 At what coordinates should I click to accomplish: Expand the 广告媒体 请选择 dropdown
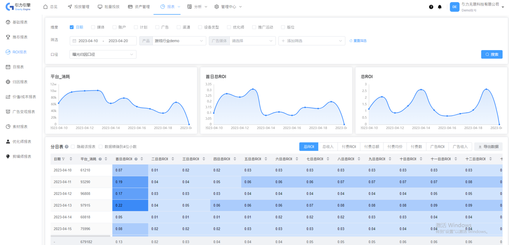(252, 41)
